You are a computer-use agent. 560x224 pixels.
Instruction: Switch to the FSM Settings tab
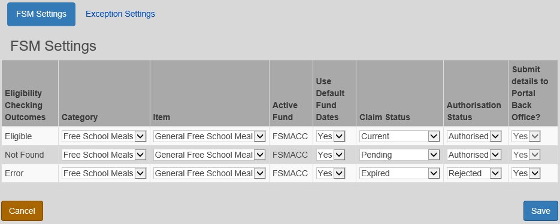click(41, 14)
